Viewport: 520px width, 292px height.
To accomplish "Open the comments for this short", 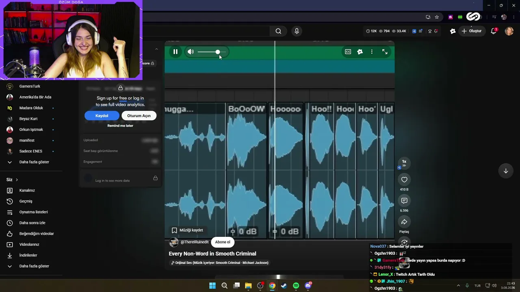I will [x=404, y=201].
